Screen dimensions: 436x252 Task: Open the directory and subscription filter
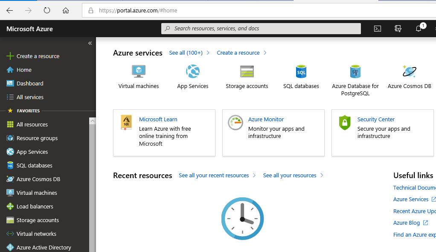click(x=398, y=29)
